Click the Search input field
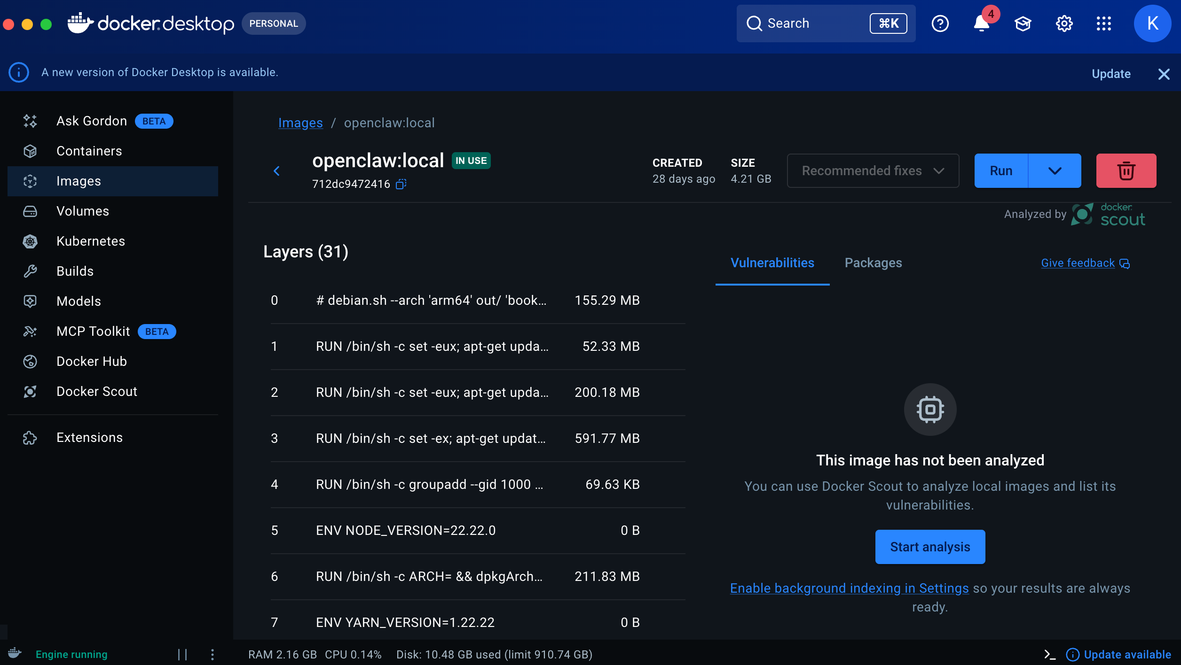 (816, 23)
